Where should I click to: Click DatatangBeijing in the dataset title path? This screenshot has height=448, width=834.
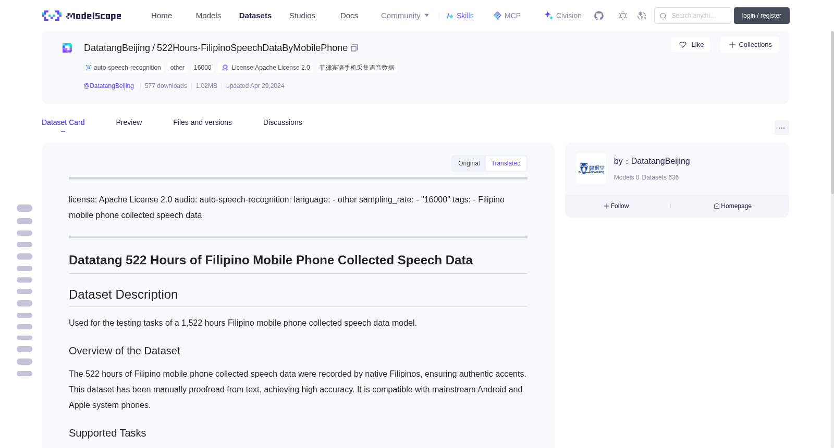(x=117, y=48)
